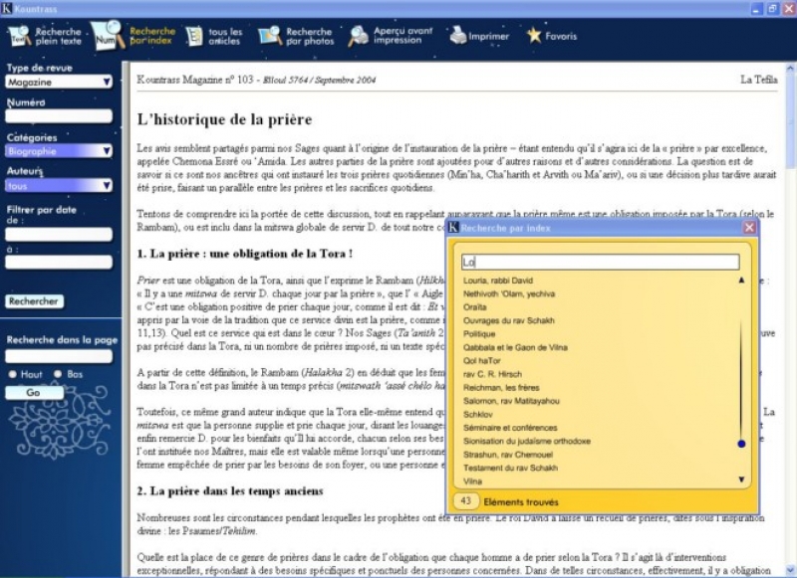Screen dimensions: 797x578
Task: Click Recherche par photos label
Action: point(310,36)
